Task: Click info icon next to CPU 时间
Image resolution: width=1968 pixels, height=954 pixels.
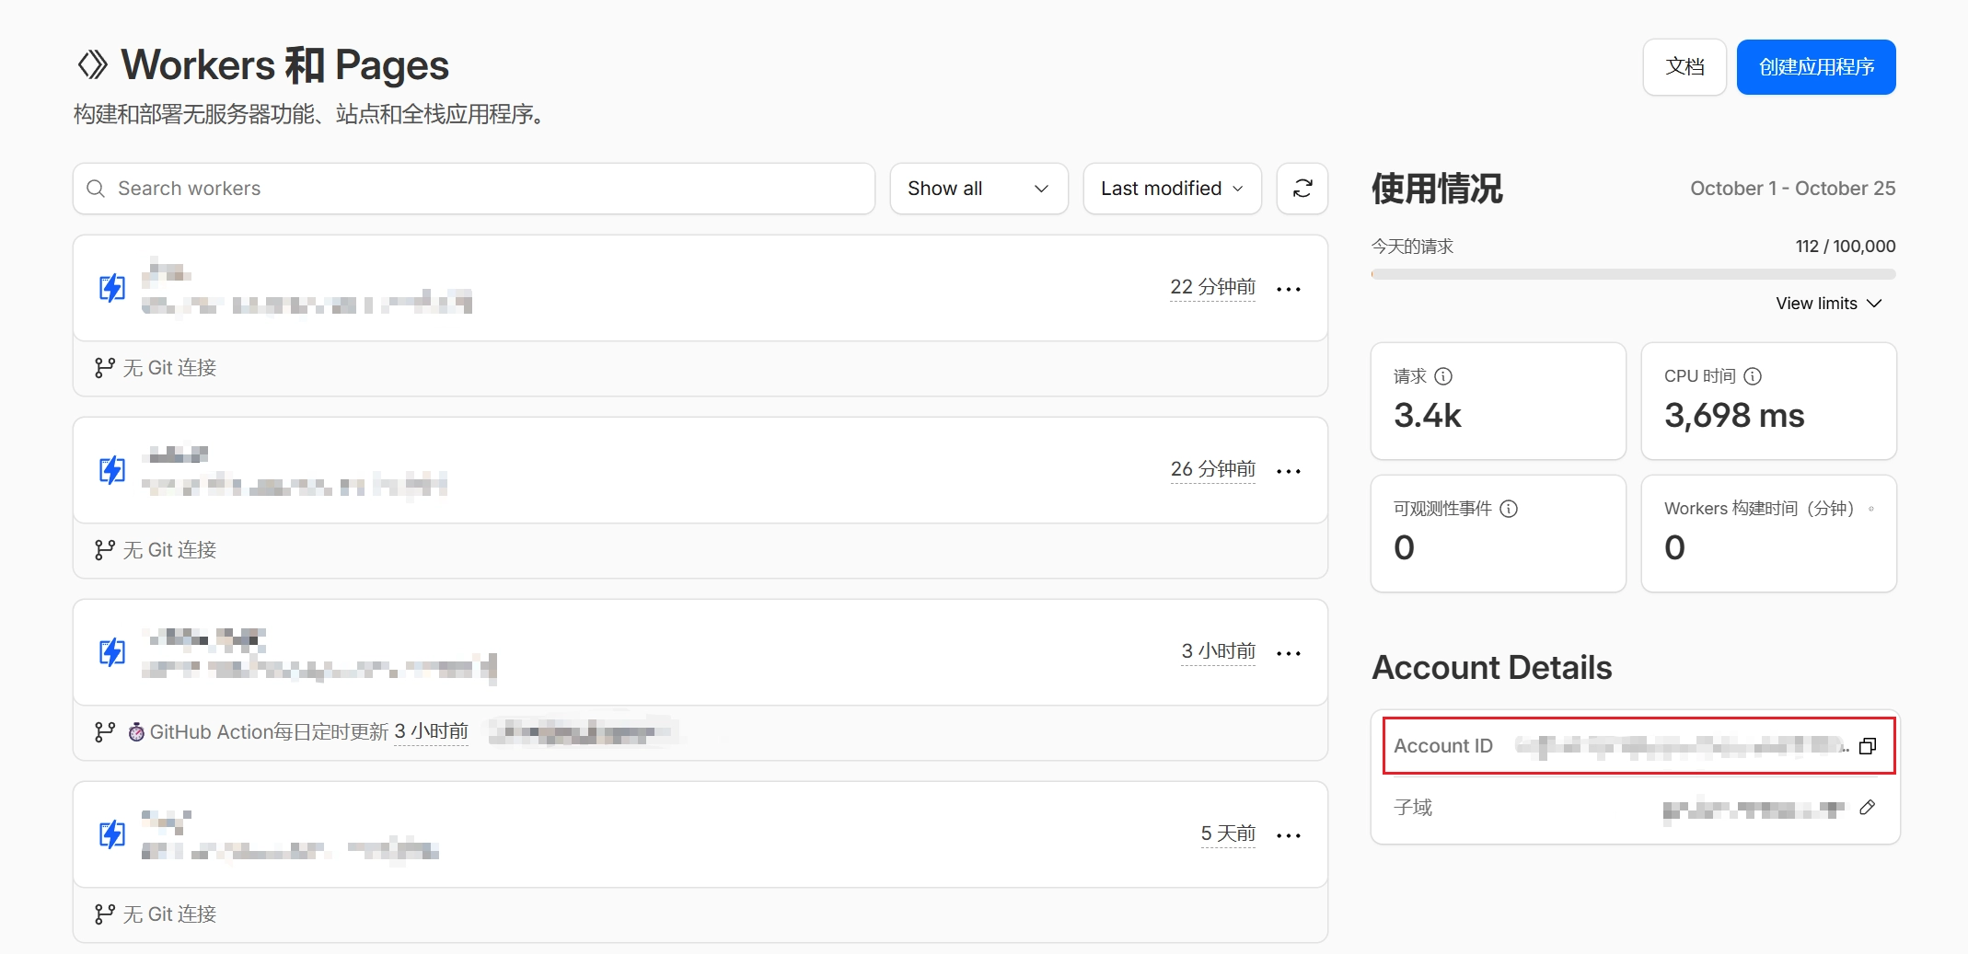Action: [x=1753, y=376]
